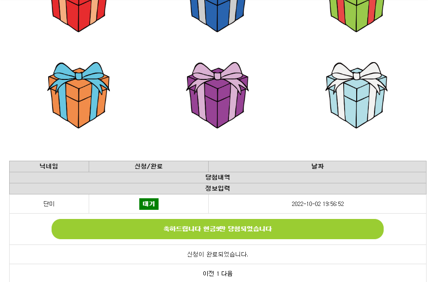Image resolution: width=428 pixels, height=282 pixels.
Task: Choose the light blue gift box with white bow
Action: [357, 95]
